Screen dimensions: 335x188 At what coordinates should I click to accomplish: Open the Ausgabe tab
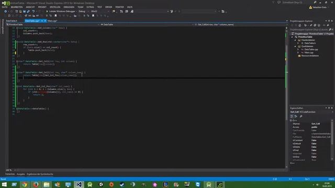(21, 174)
